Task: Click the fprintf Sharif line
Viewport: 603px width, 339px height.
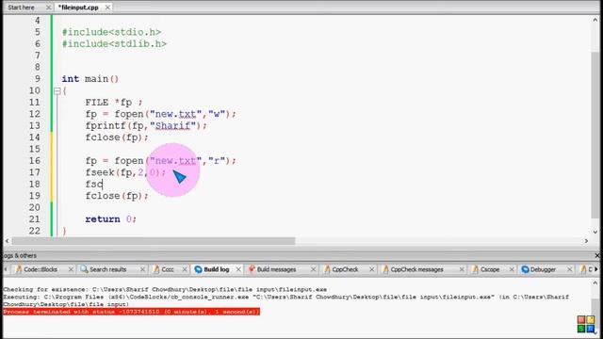Action: pyautogui.click(x=146, y=125)
